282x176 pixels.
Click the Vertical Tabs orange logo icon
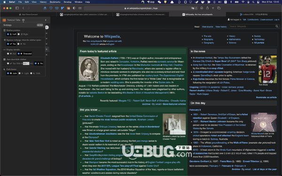click(x=4, y=20)
